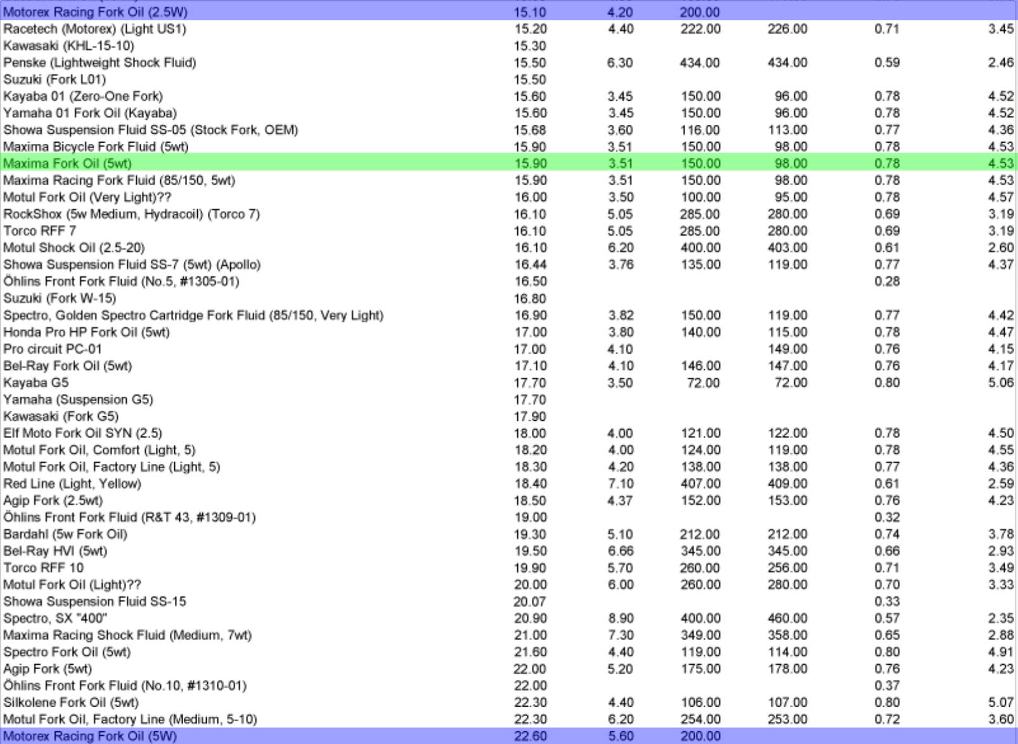Select the RockShox (5w Medium, Hydracoil) entry

click(x=131, y=214)
